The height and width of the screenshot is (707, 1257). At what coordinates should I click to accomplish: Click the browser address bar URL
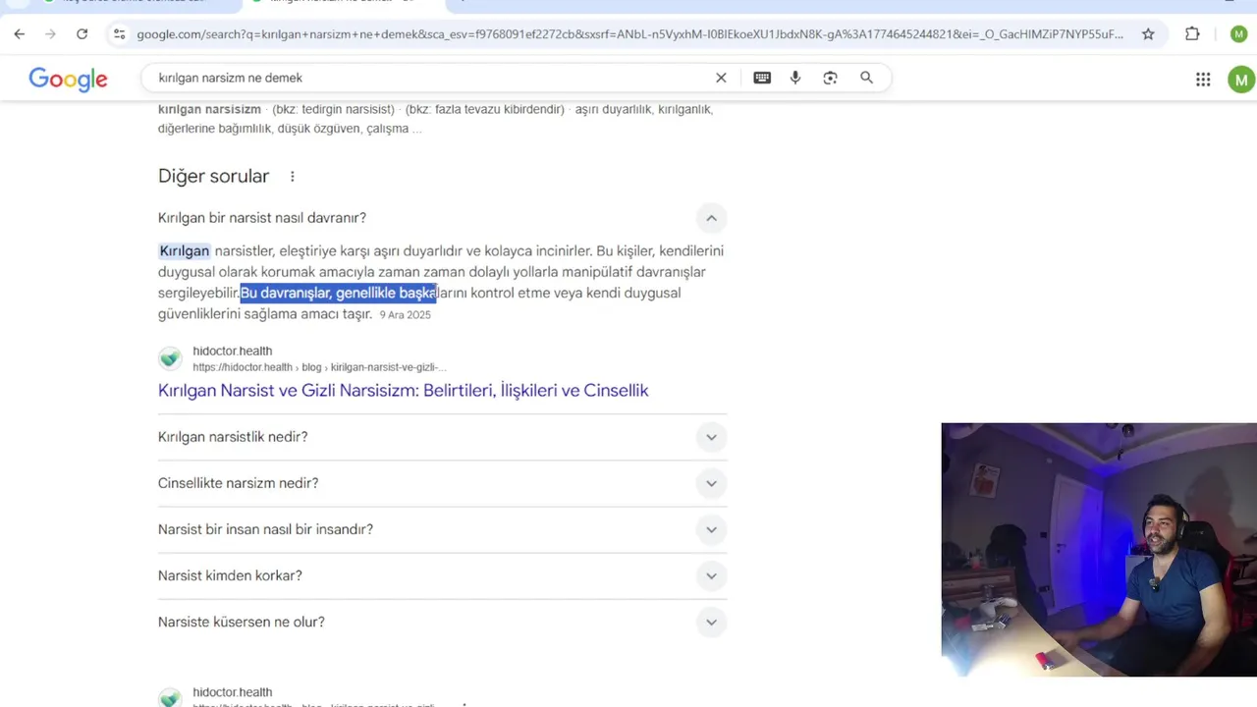point(629,34)
